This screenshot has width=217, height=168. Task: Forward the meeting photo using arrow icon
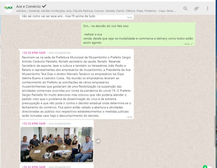[x=98, y=141]
